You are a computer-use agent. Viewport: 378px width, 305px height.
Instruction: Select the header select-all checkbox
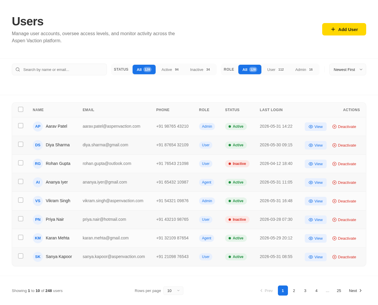point(21,109)
